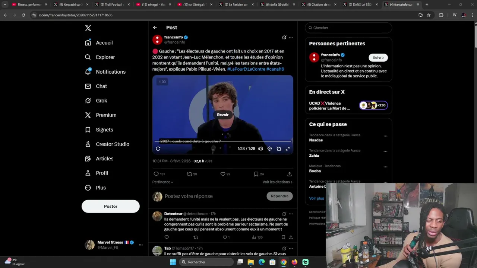Open Marvel fitness account options menu
This screenshot has width=477, height=268.
coord(140,245)
